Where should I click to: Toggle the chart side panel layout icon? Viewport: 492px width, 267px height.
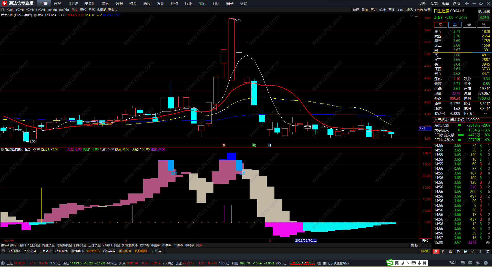(416, 15)
